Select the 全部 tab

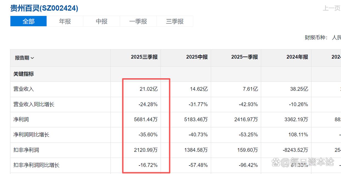(x=29, y=21)
